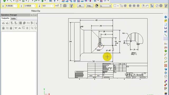Open AutoCursor configuration icon

pos(61,6)
